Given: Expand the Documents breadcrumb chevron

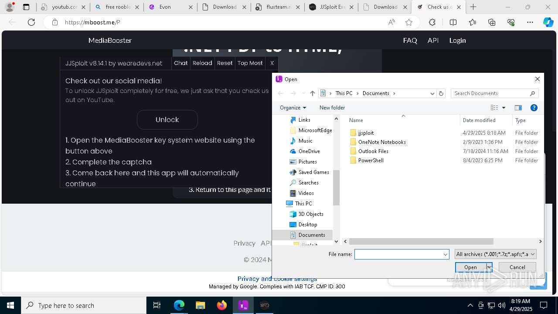Looking at the screenshot, I should point(394,93).
